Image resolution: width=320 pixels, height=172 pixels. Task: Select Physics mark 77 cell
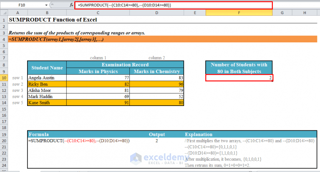(98, 78)
